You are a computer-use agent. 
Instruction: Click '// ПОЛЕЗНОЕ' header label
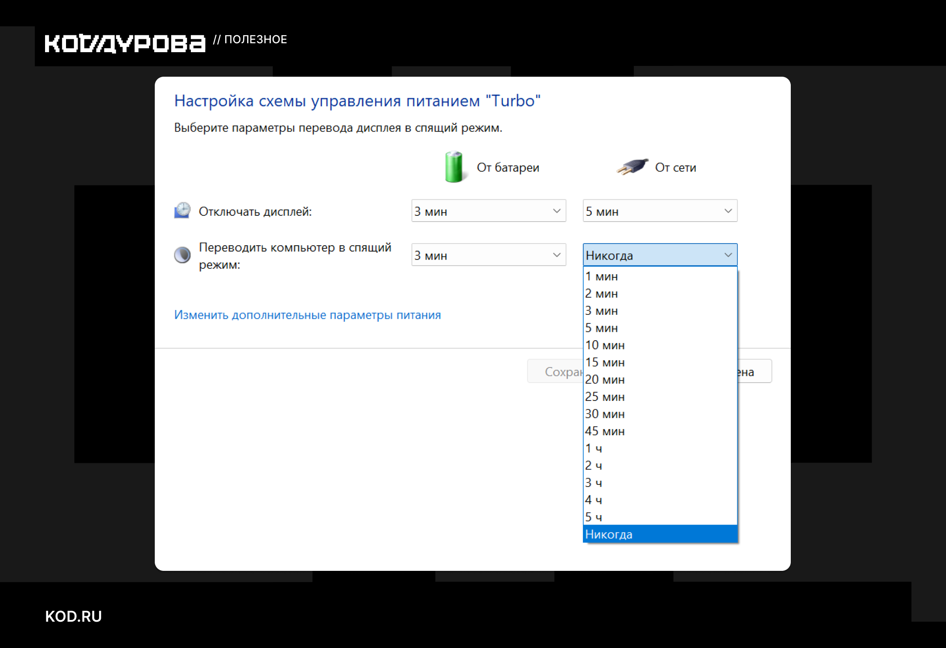click(250, 39)
